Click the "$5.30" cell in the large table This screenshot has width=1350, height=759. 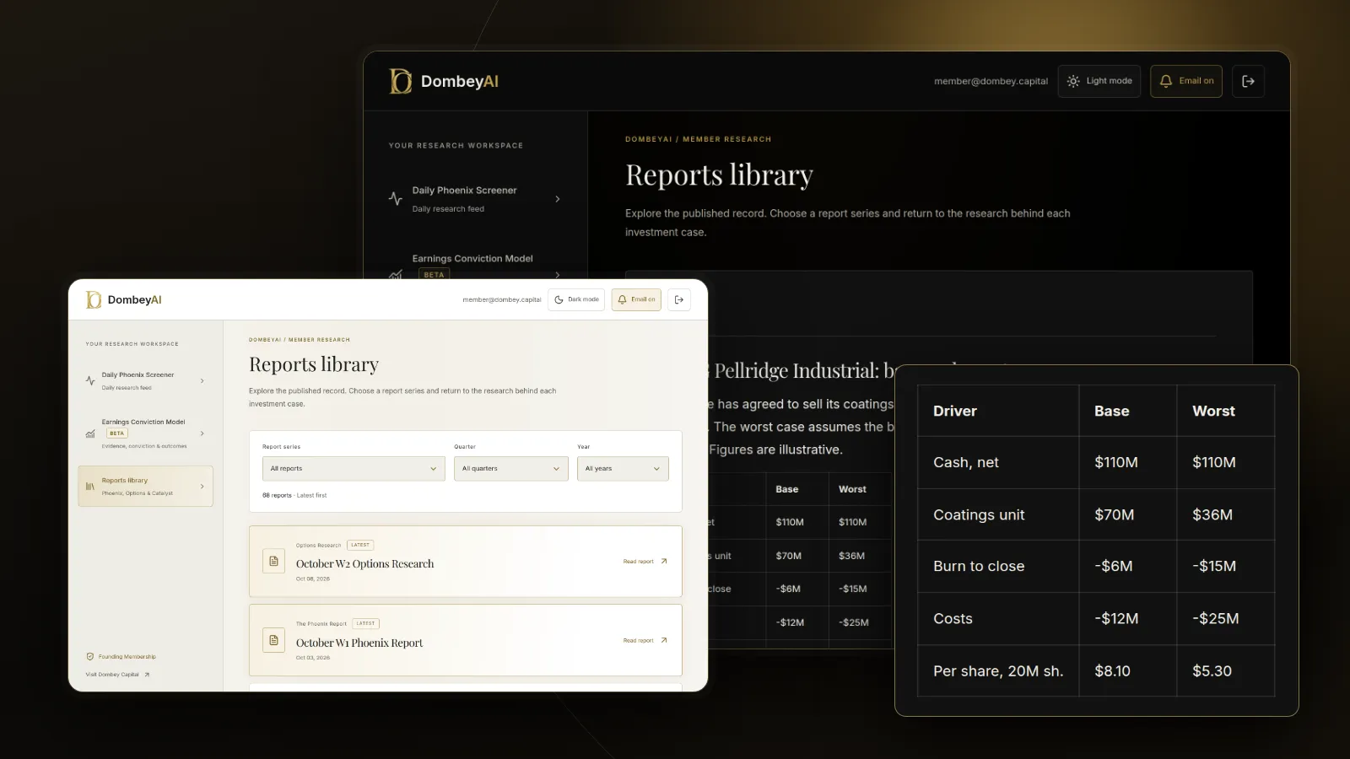click(x=1212, y=671)
